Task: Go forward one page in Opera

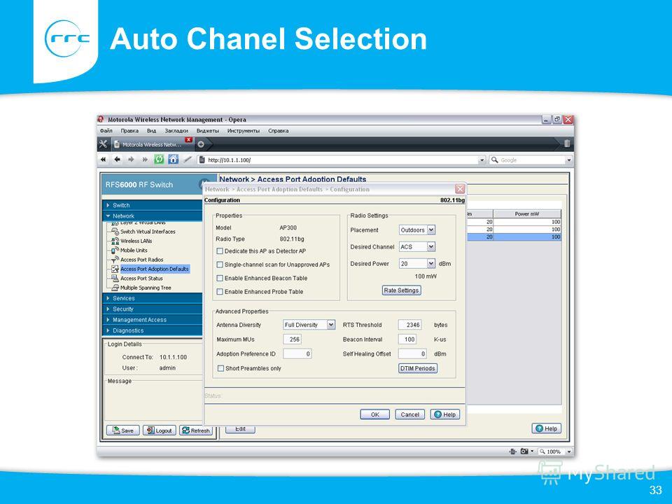Action: click(x=131, y=160)
